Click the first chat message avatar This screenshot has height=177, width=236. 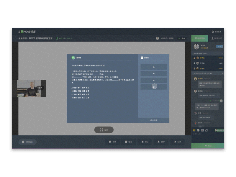pyautogui.click(x=195, y=79)
